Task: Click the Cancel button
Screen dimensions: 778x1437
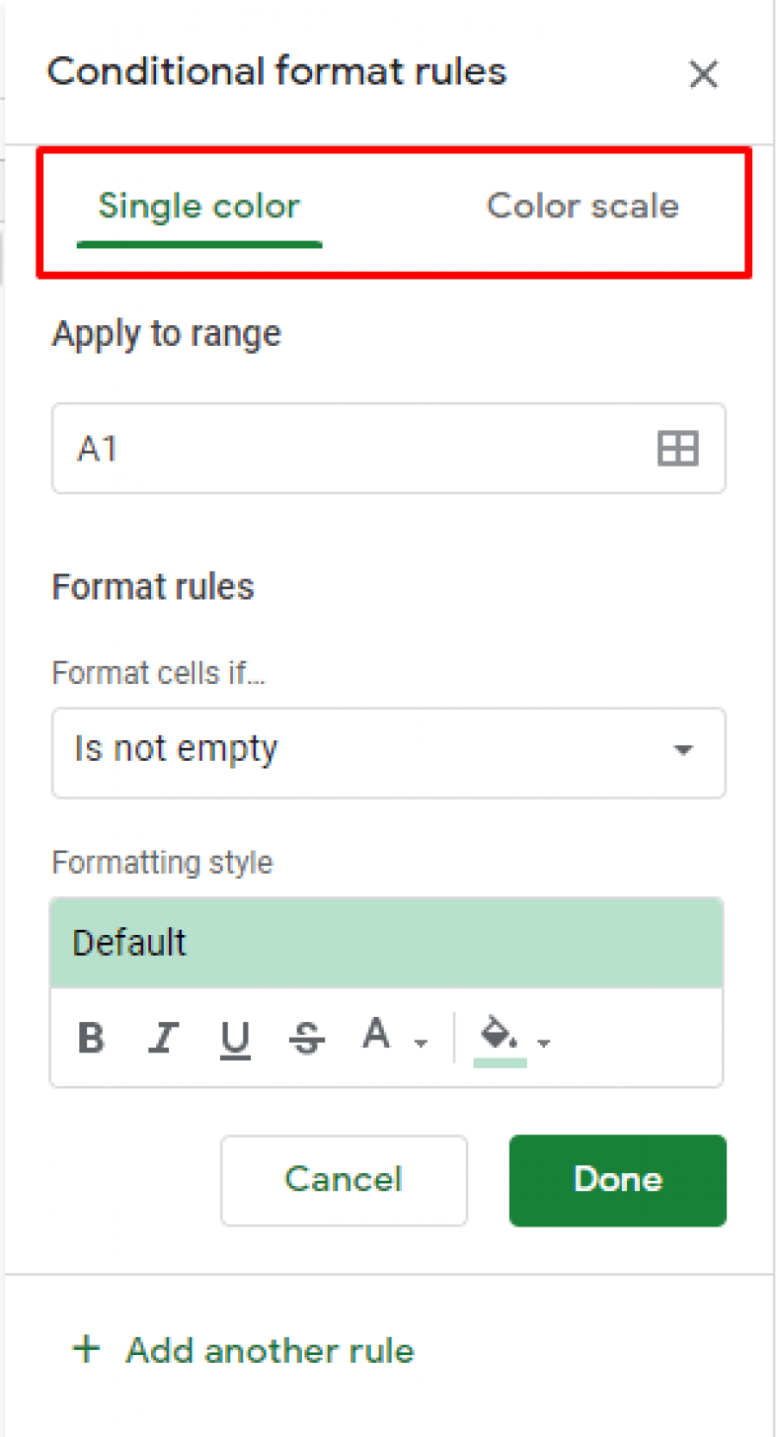Action: 344,1180
